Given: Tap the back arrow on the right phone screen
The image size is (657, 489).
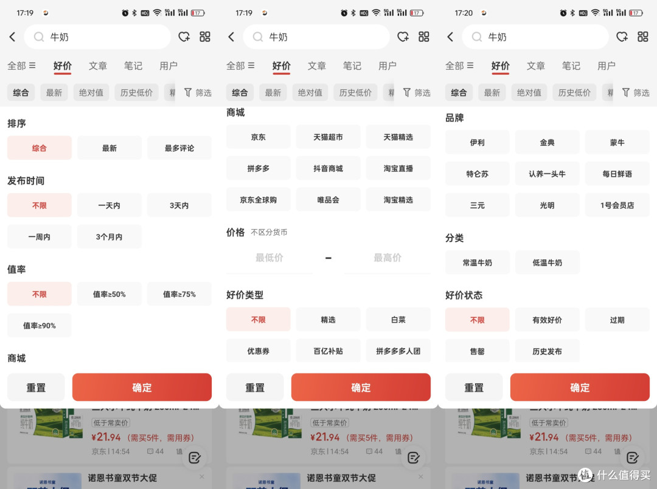Looking at the screenshot, I should [x=450, y=37].
